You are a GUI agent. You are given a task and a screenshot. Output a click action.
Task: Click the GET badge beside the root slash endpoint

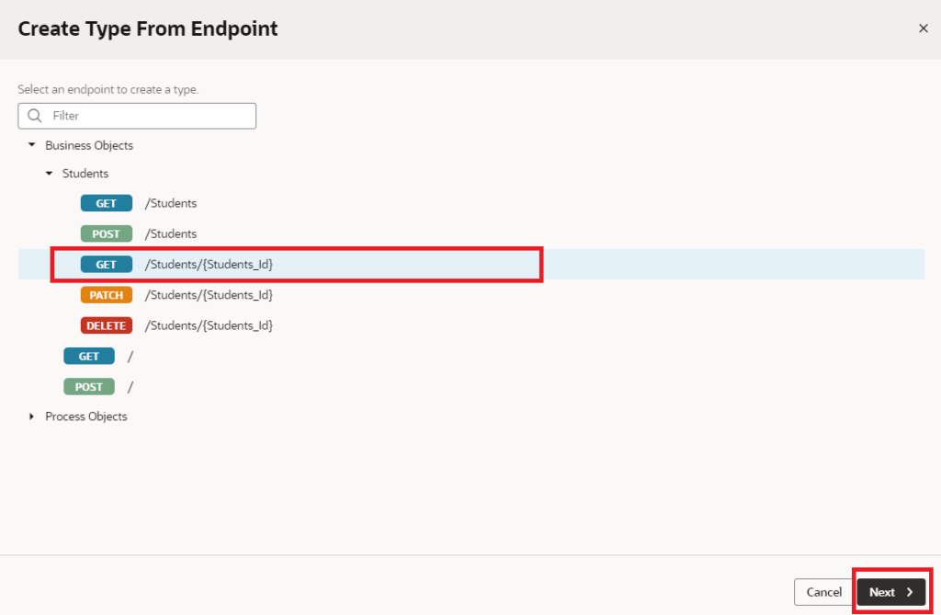click(x=89, y=356)
